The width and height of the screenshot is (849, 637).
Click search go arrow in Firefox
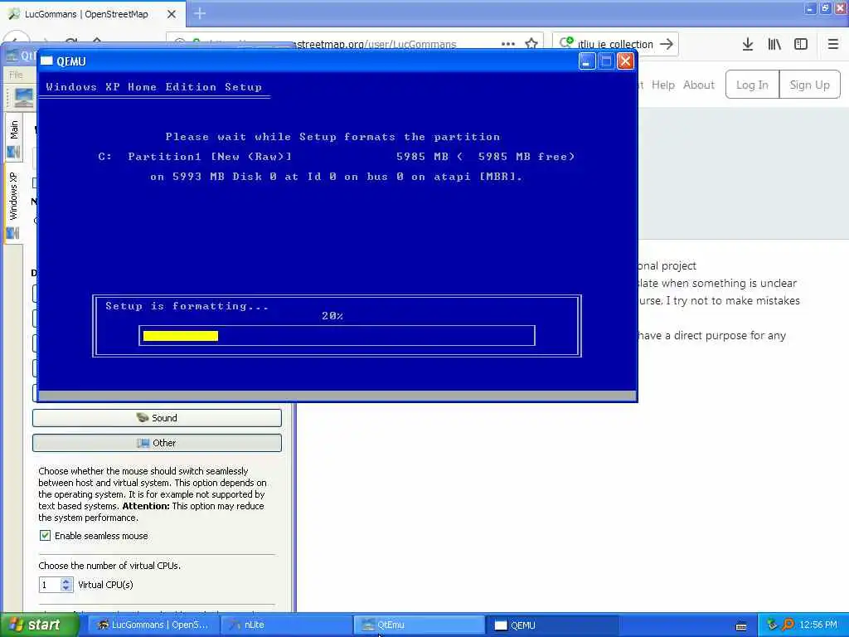point(667,44)
